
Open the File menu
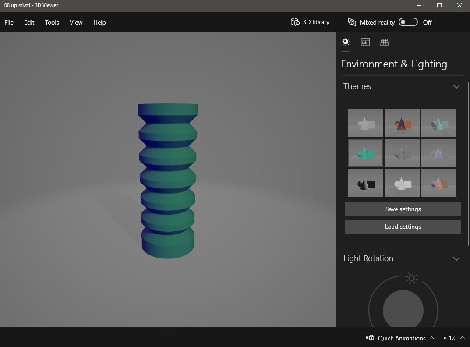9,22
